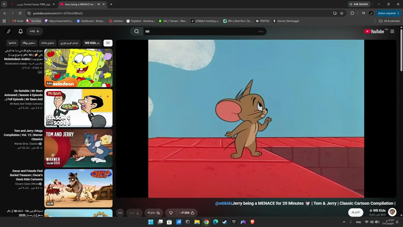Select the 'عرض توم وجيري' filter chip
This screenshot has width=403, height=227.
click(x=70, y=43)
